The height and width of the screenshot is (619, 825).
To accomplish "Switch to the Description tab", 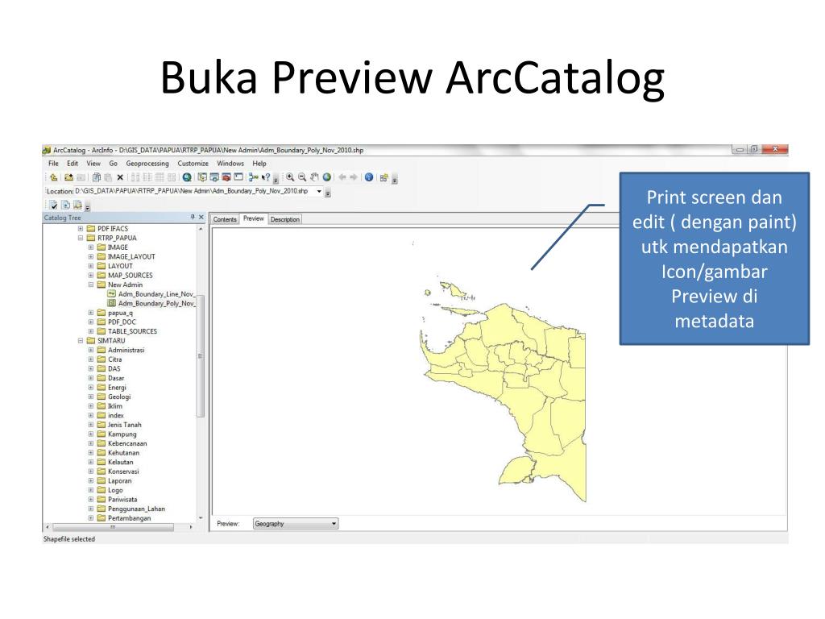I will click(x=285, y=219).
